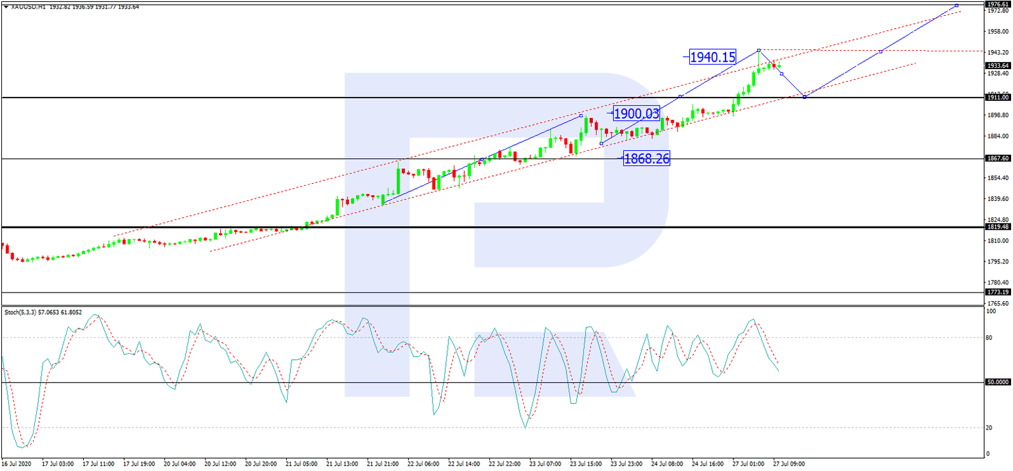Viewport: 1013px width, 471px height.
Task: Select the XAUUSD,H1 chart title label
Action: pyautogui.click(x=25, y=6)
